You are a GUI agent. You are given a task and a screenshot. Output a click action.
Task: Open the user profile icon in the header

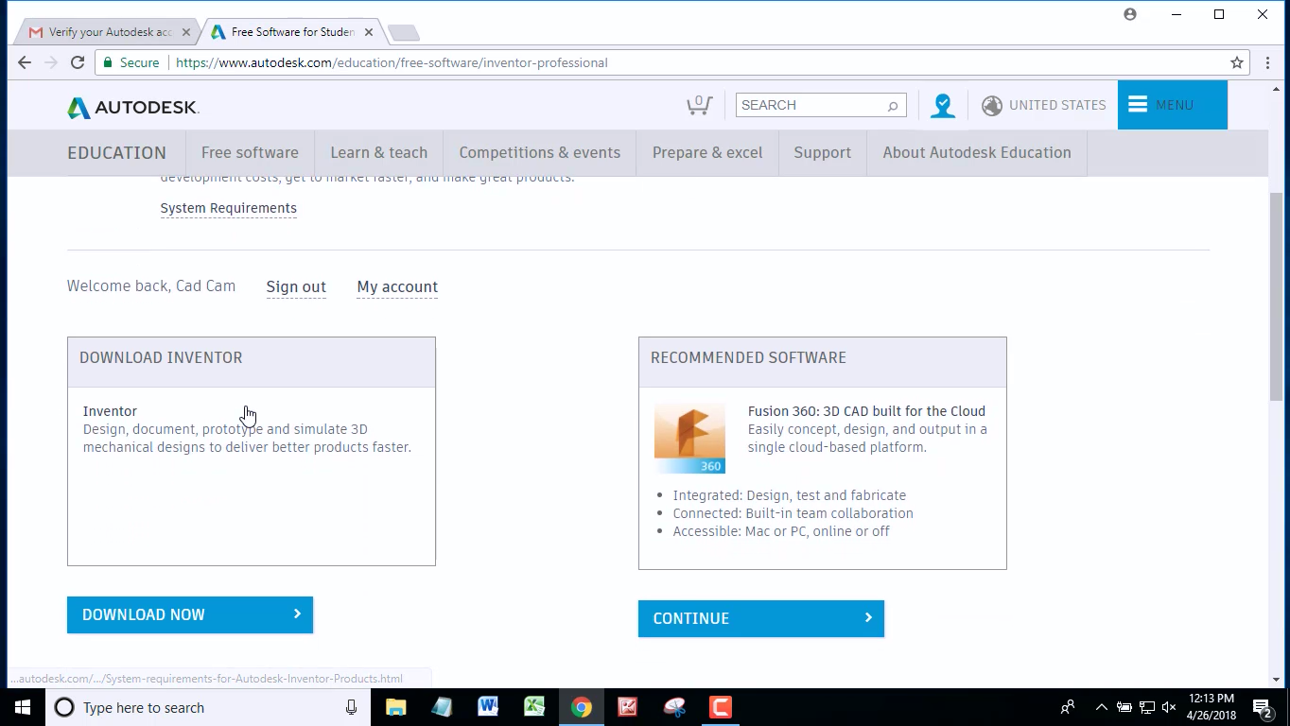tap(943, 105)
